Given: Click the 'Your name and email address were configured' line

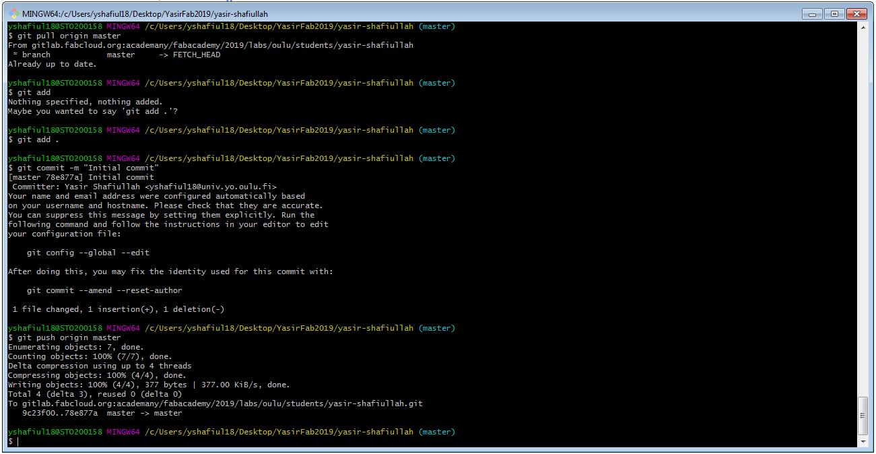Looking at the screenshot, I should 156,197.
